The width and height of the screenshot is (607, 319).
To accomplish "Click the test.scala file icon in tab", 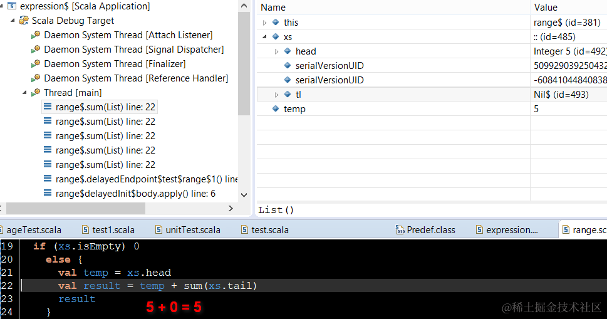I will coord(244,229).
